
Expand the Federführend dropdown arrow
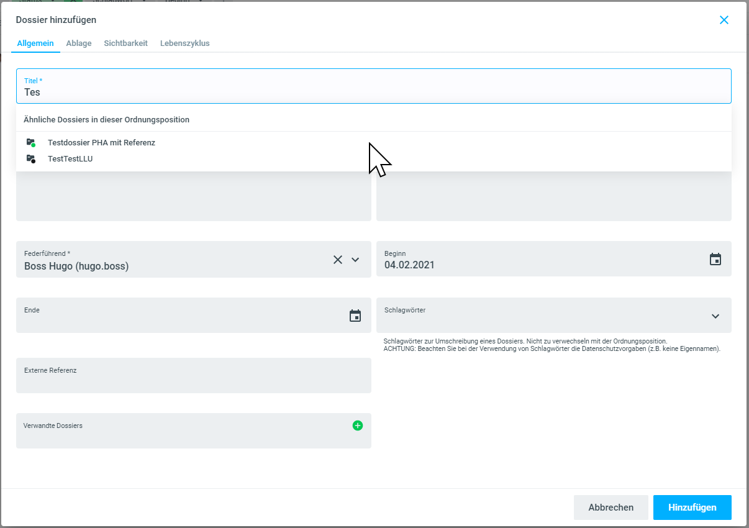click(x=355, y=260)
